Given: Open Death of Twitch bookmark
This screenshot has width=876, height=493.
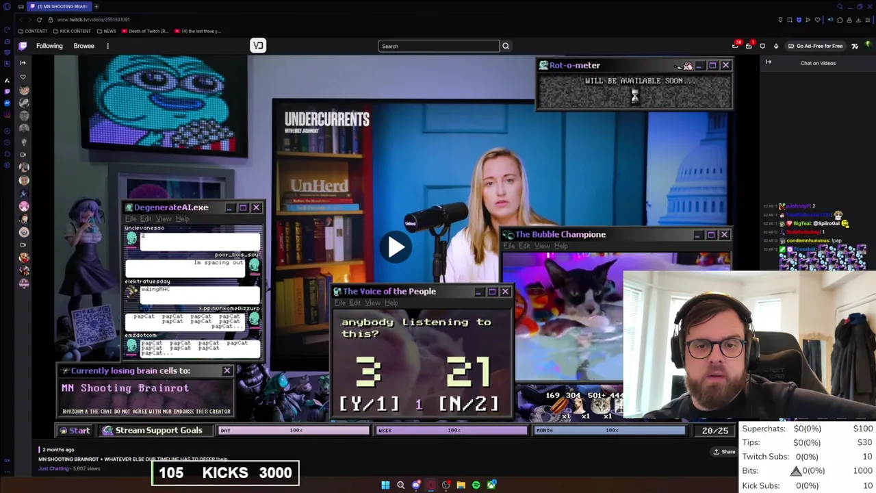Looking at the screenshot, I should (x=145, y=31).
